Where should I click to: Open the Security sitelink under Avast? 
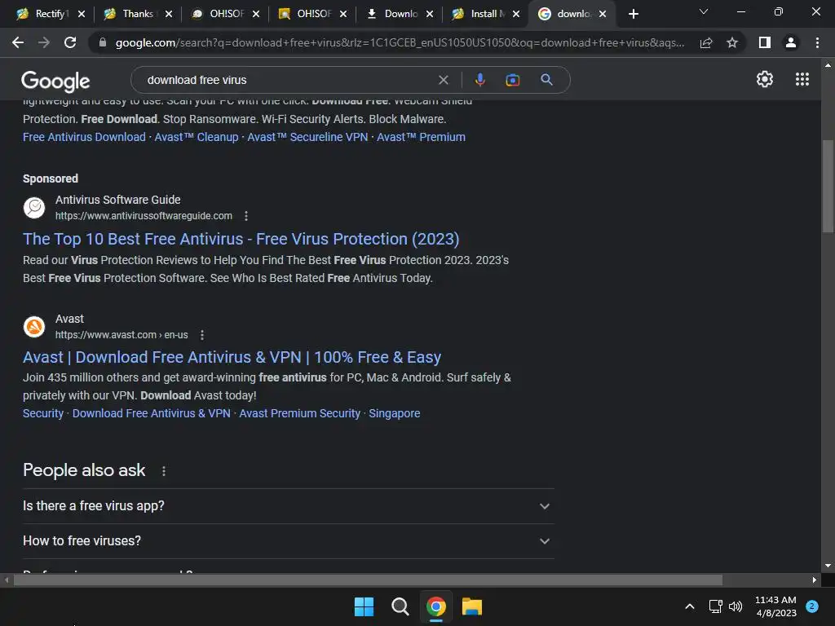click(43, 413)
